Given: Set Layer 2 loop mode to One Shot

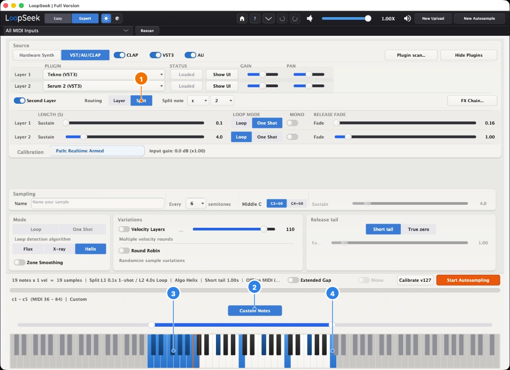Looking at the screenshot, I should coord(267,137).
